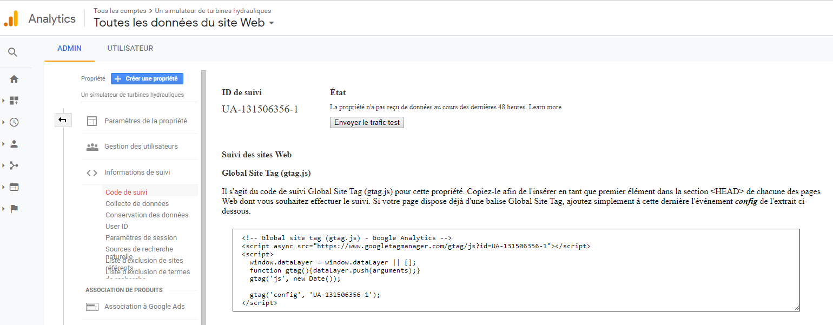Click the breadcrumb account name after Tous les comptes
833x325 pixels.
(213, 11)
